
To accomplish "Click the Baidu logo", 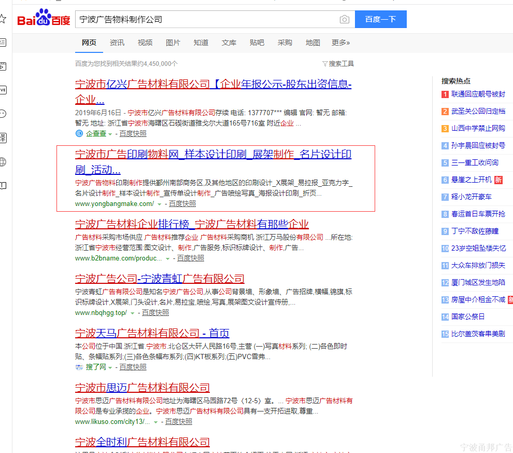I will pos(44,18).
